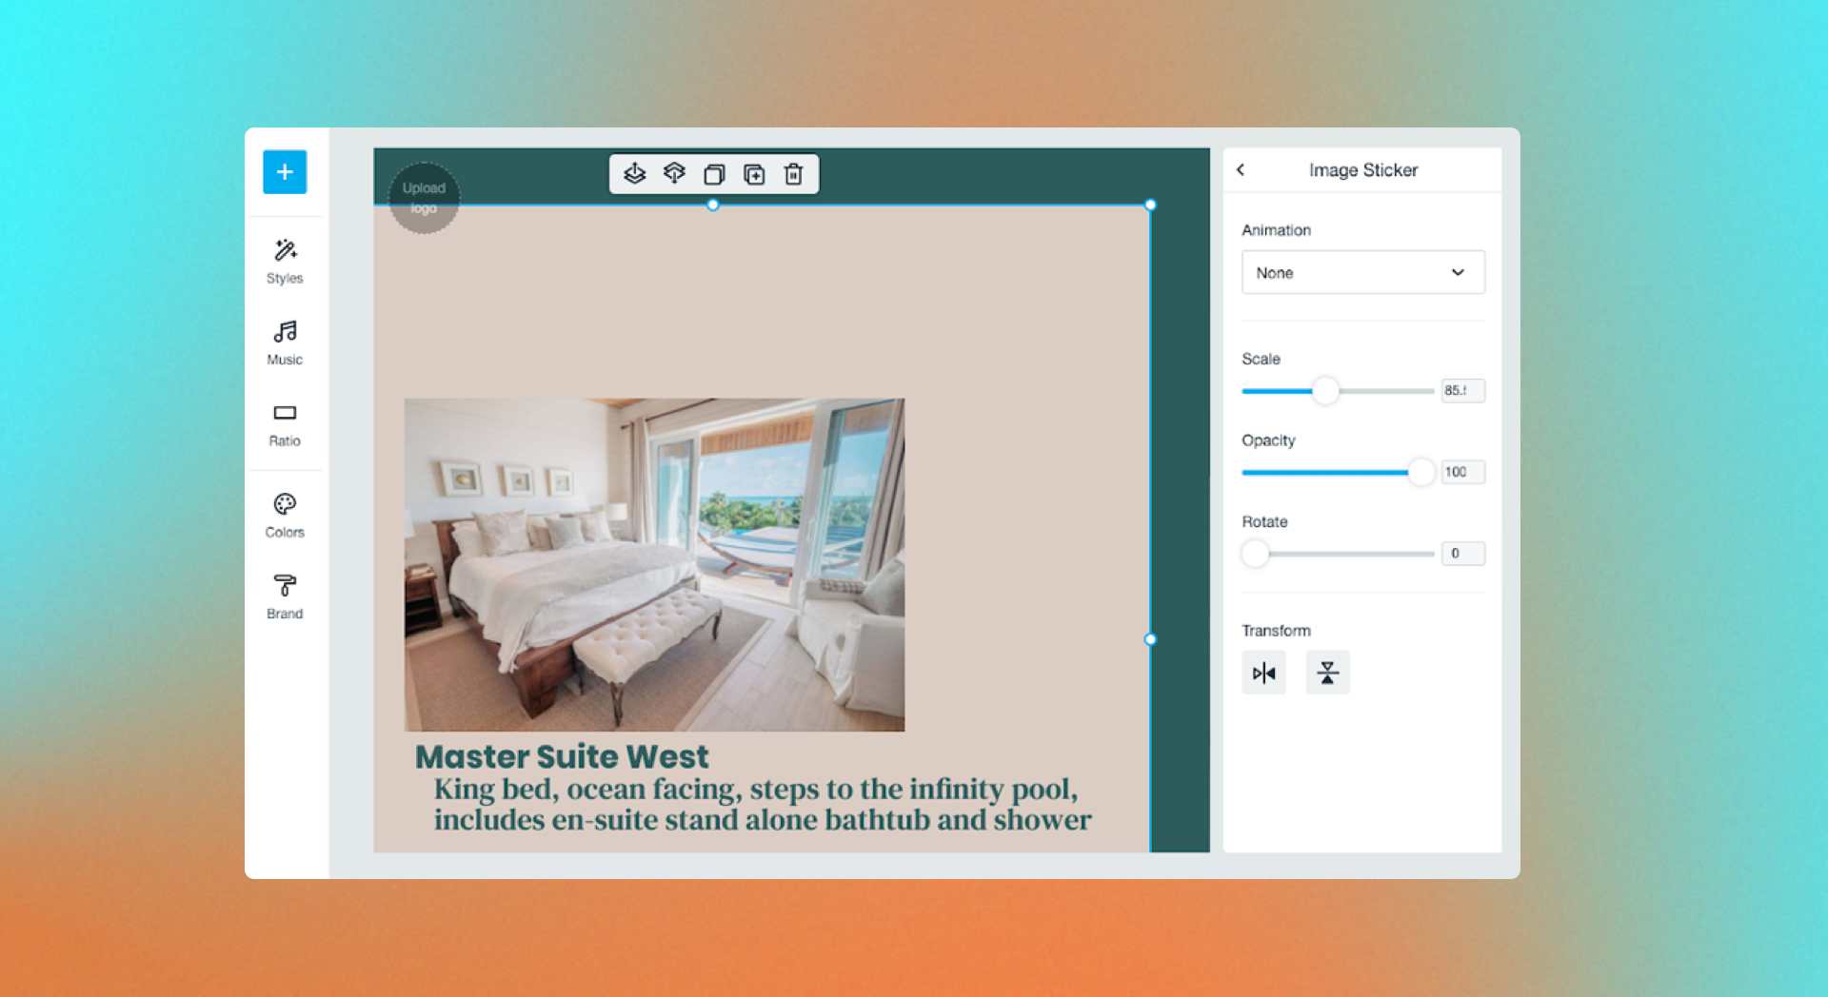
Task: Go back from Image Sticker panel
Action: (1241, 170)
